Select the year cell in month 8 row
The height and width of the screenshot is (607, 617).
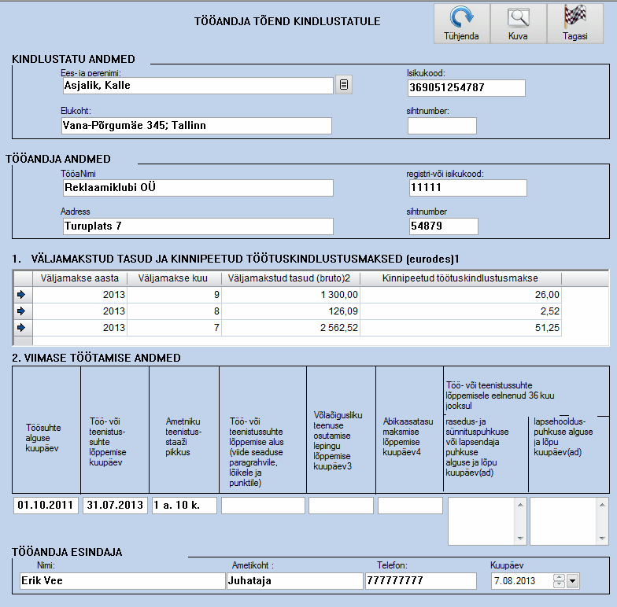(x=79, y=311)
